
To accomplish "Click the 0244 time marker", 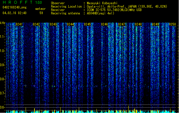I will pos(70,24).
